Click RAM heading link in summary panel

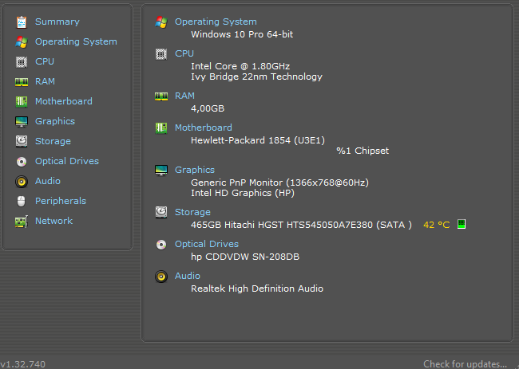tap(184, 96)
